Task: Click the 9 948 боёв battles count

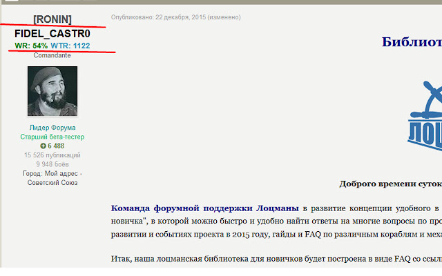Action: coord(52,164)
